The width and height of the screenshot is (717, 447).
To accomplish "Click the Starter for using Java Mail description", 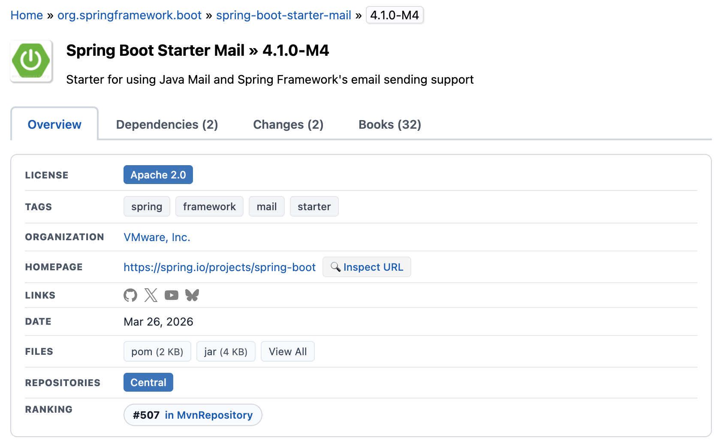I will point(270,79).
